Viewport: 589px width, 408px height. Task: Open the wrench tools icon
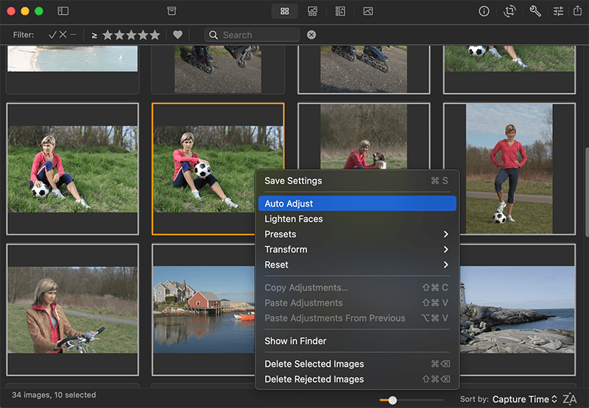point(535,11)
